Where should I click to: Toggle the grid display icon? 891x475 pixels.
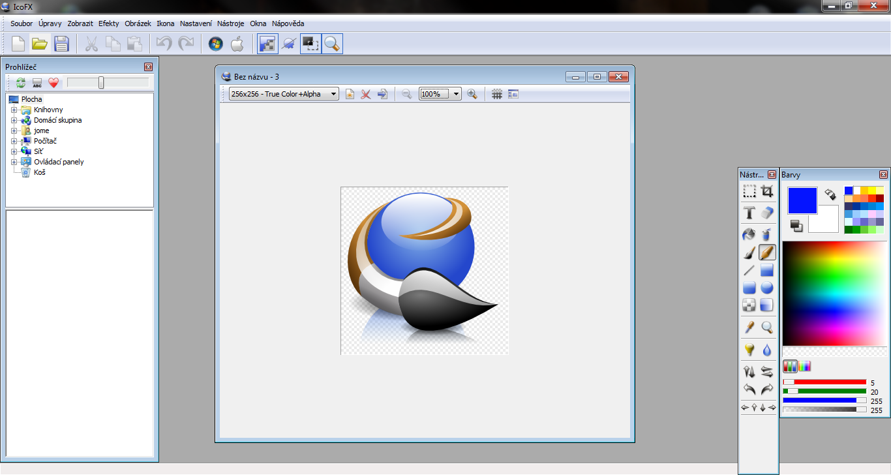point(497,94)
